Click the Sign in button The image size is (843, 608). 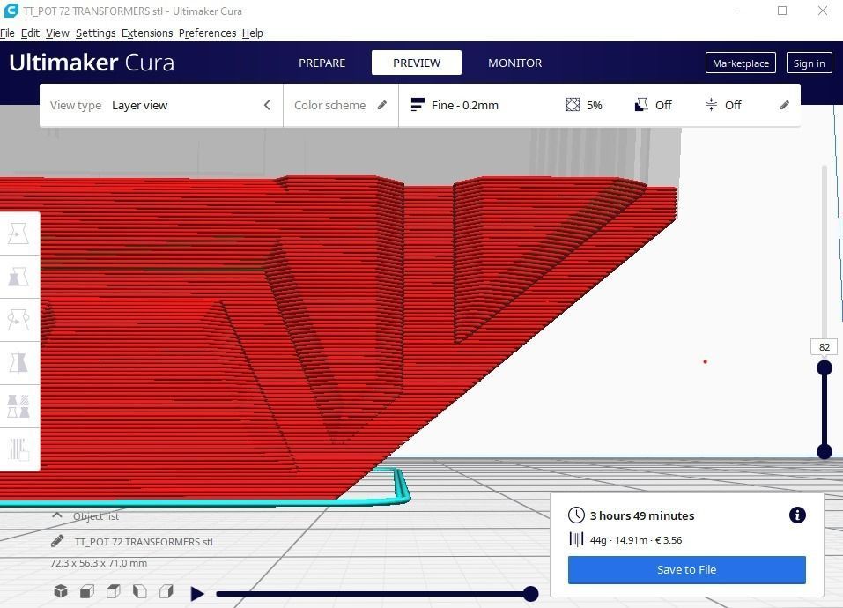pos(810,63)
